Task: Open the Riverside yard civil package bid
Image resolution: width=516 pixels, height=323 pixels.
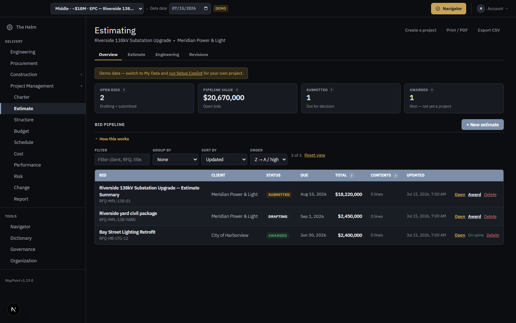Action: pyautogui.click(x=460, y=216)
